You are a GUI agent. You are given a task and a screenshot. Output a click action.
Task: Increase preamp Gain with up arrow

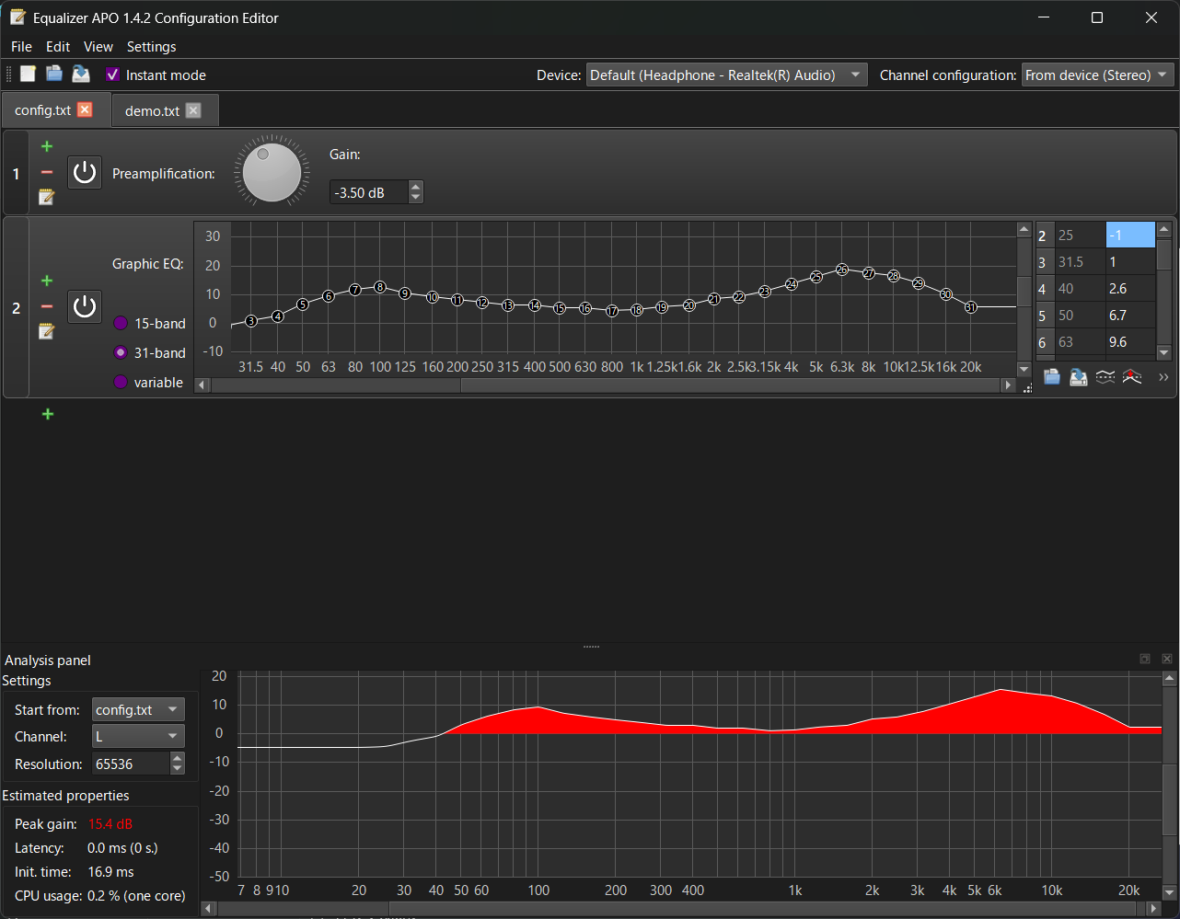point(416,188)
